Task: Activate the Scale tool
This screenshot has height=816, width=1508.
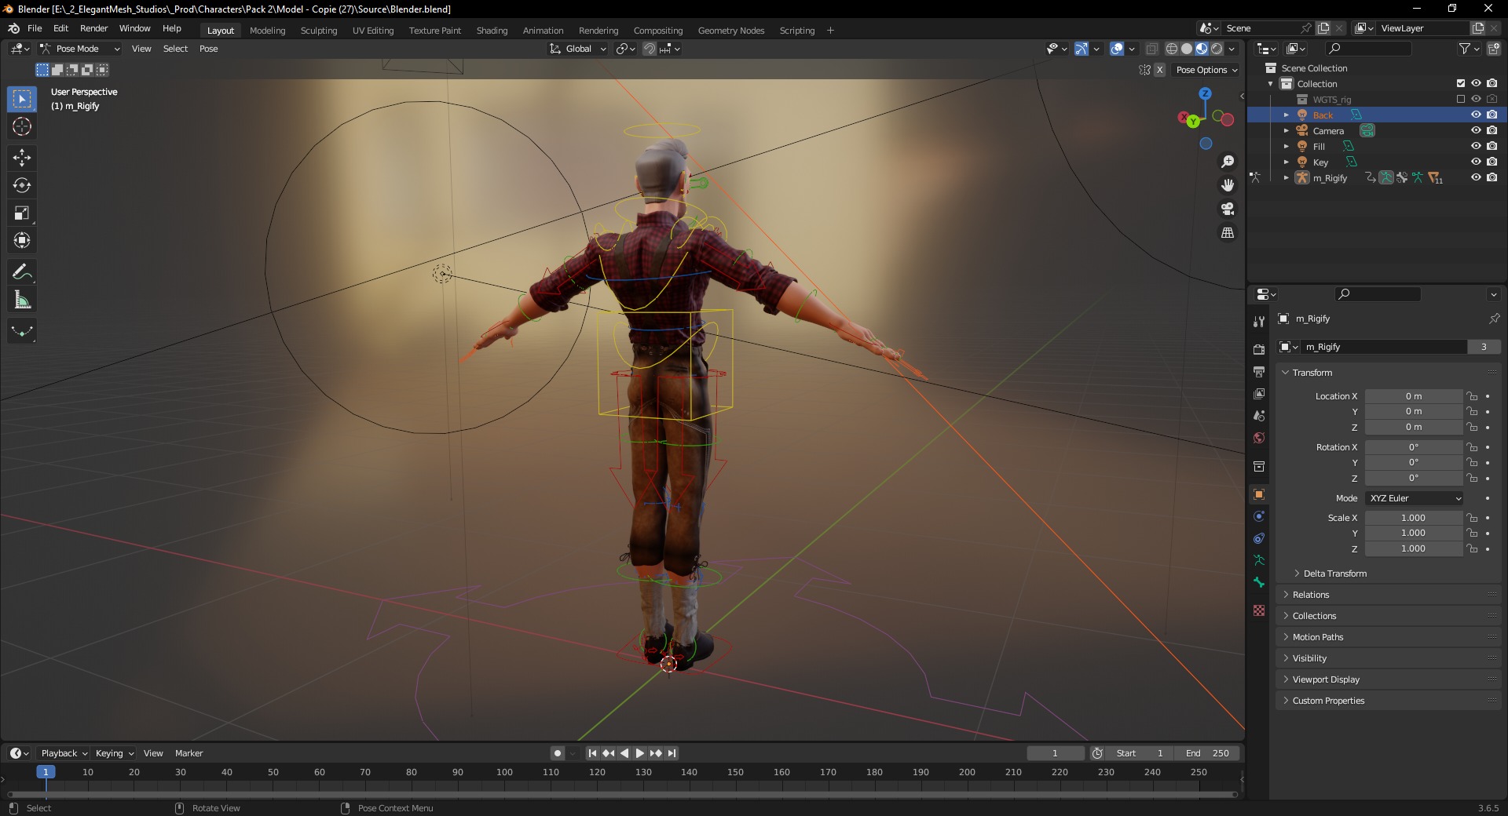Action: 22,213
